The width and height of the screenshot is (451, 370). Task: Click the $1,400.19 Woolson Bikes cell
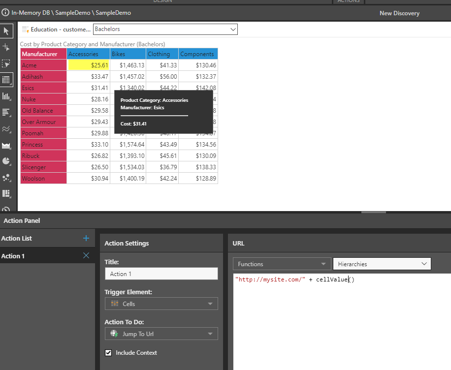pyautogui.click(x=128, y=179)
